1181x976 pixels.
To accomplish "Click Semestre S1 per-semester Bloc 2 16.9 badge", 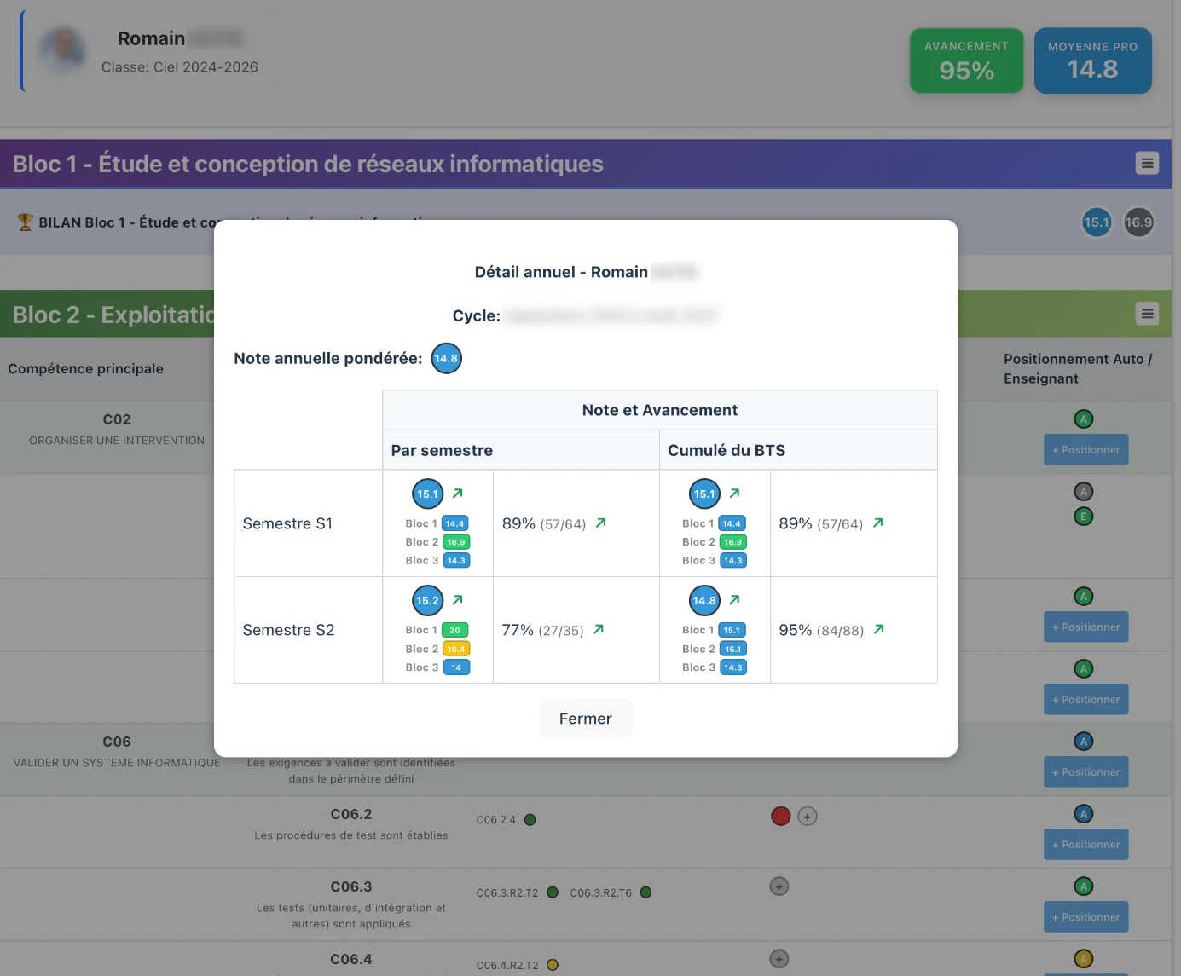I will 456,542.
